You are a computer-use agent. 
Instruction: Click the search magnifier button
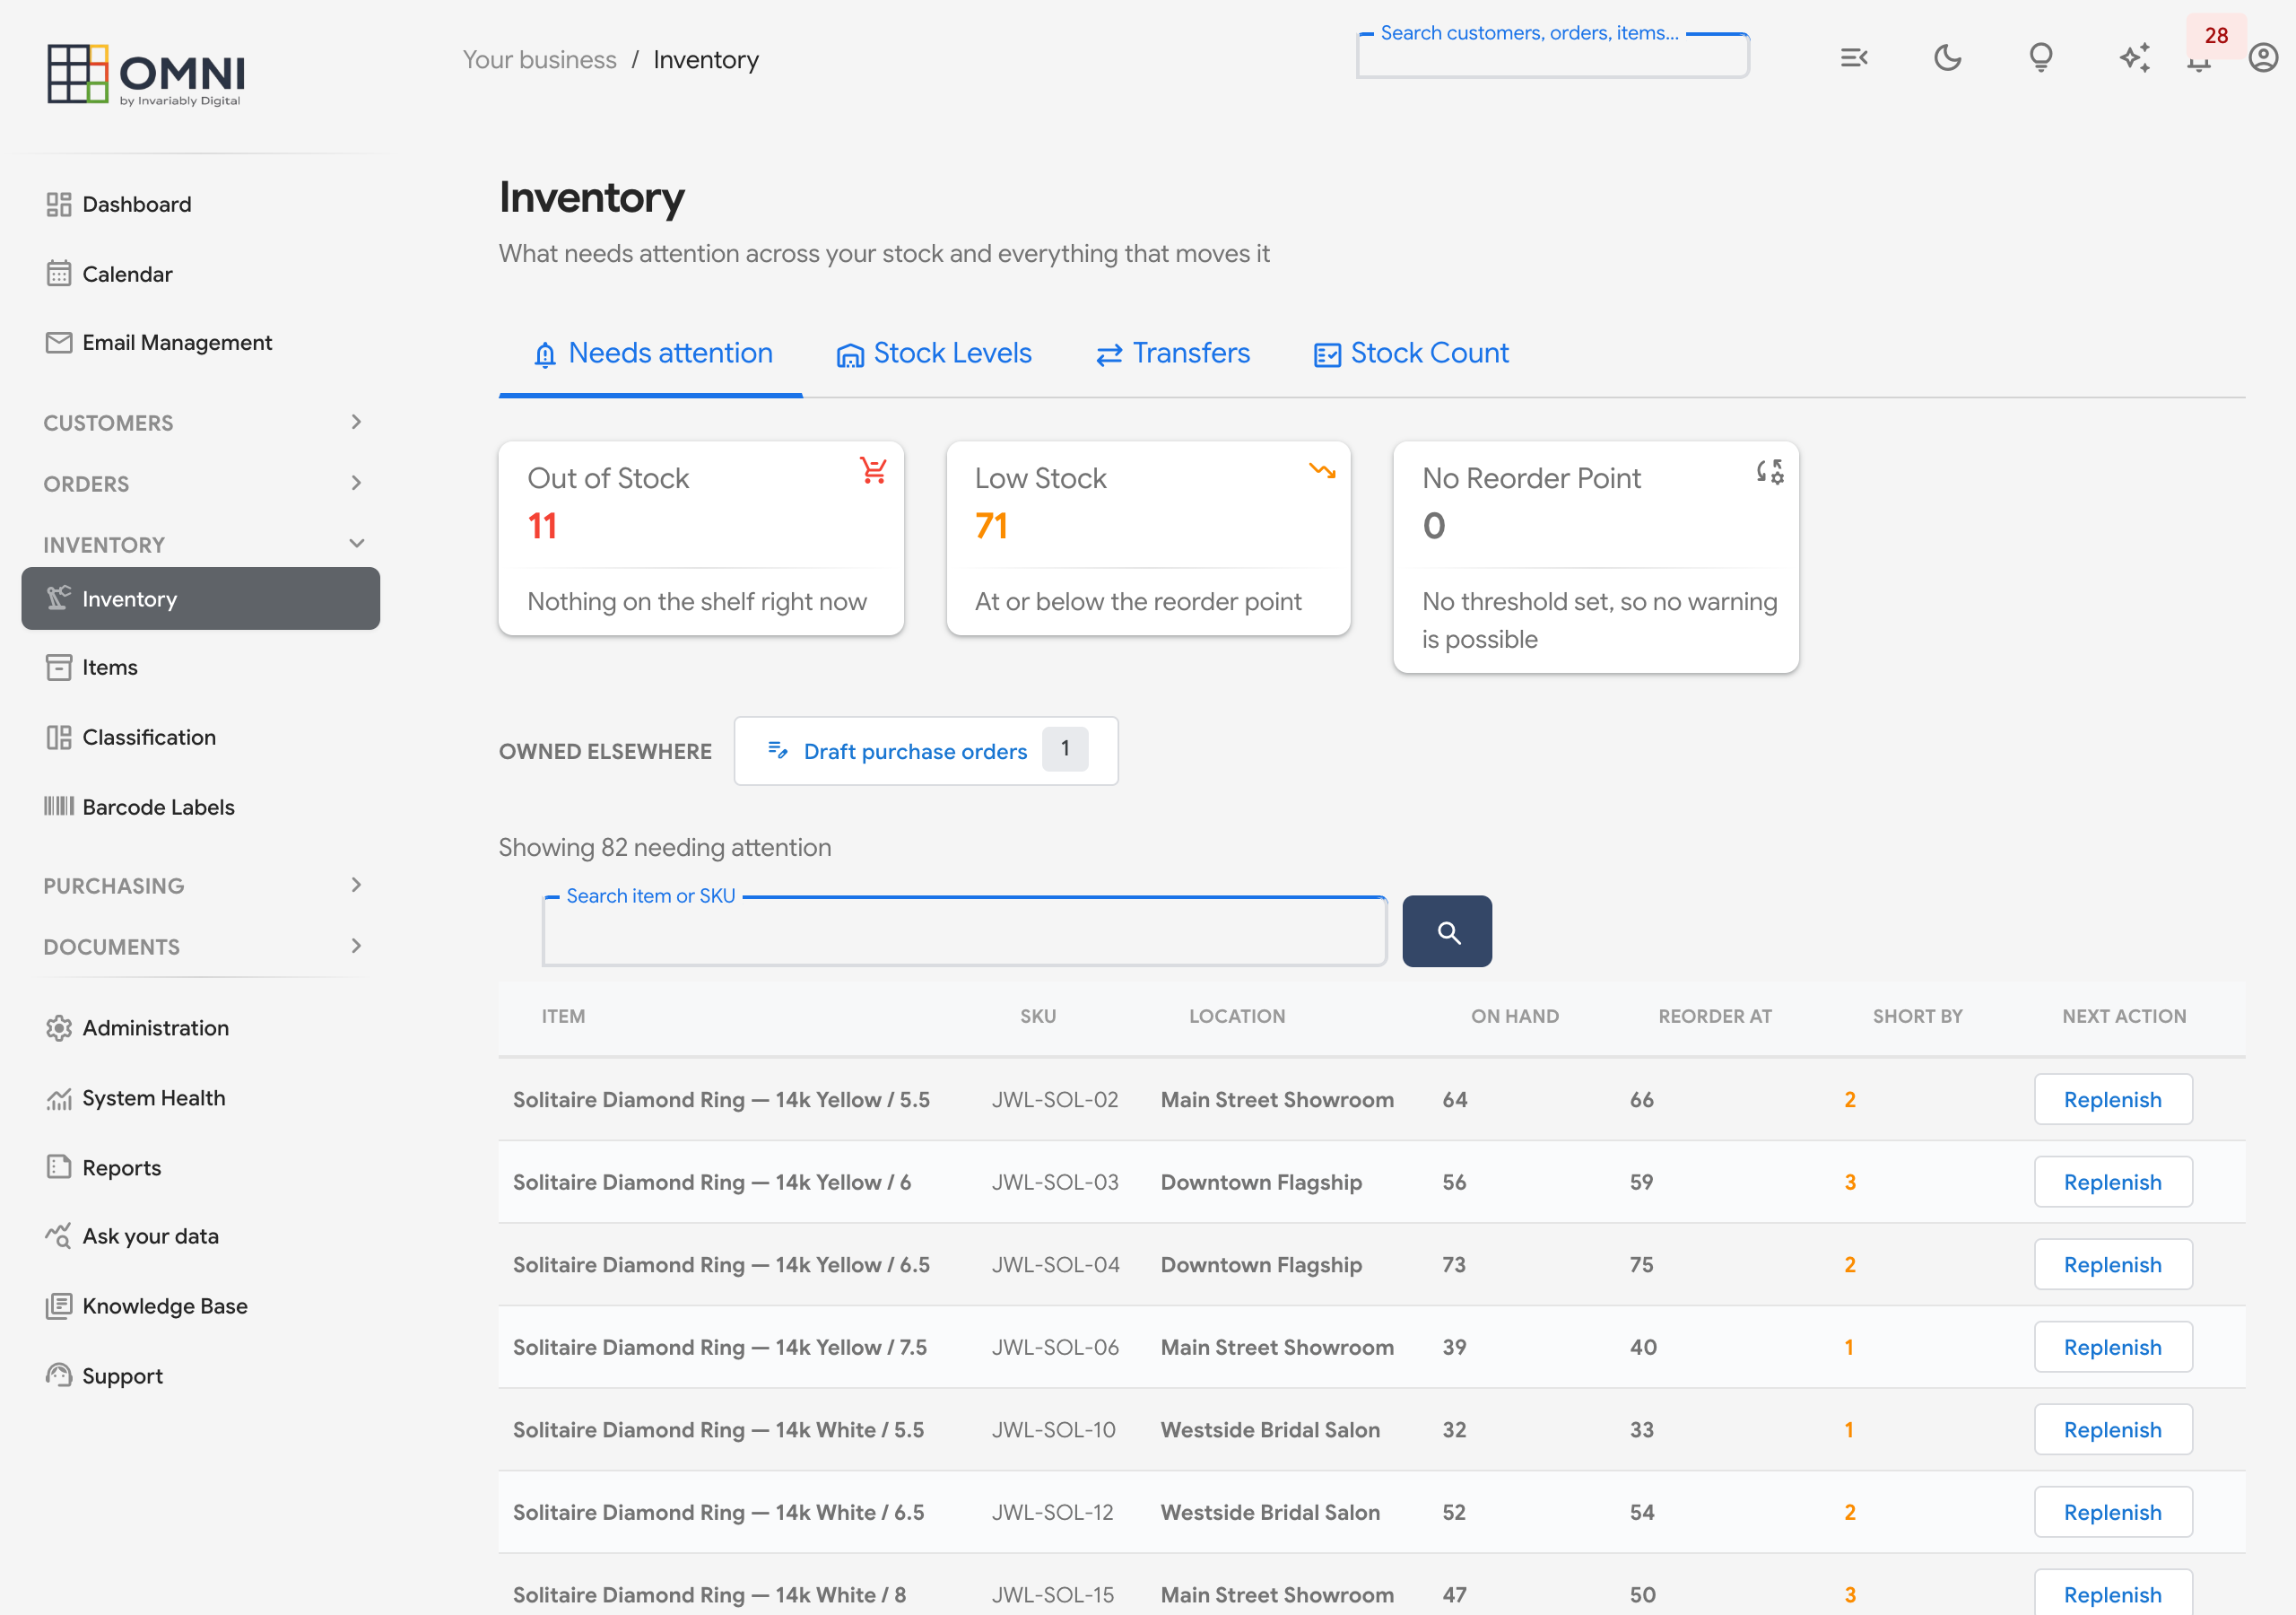coord(1447,931)
